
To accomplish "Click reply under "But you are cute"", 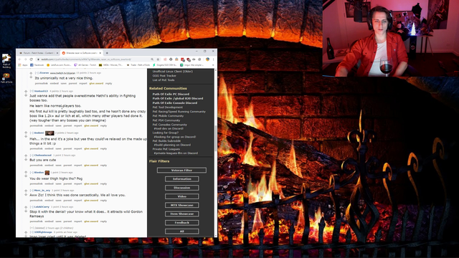I will 103,166.
